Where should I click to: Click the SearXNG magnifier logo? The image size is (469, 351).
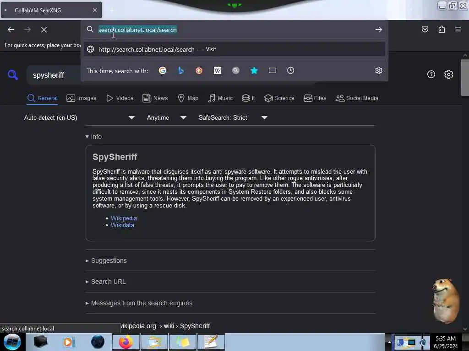[13, 74]
